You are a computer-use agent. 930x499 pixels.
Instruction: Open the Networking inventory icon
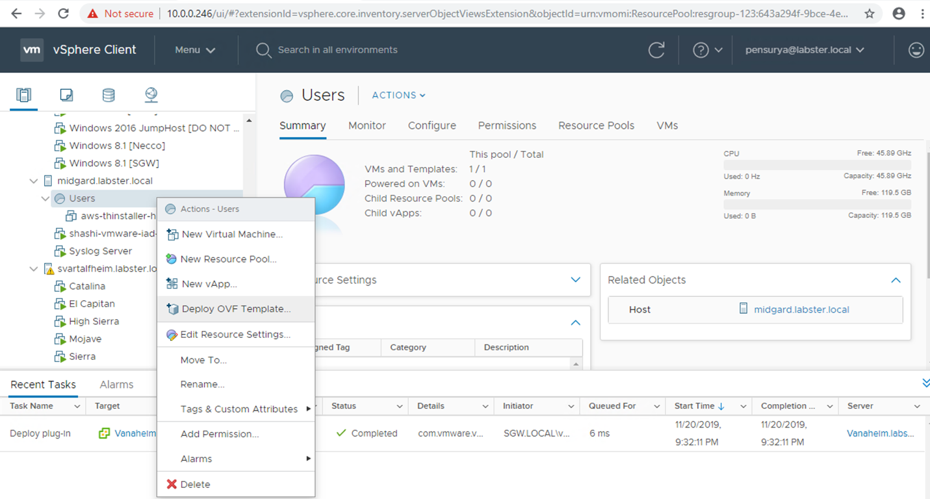(x=150, y=95)
